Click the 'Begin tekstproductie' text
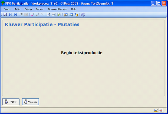The width and height of the screenshot is (168, 114). click(x=82, y=53)
